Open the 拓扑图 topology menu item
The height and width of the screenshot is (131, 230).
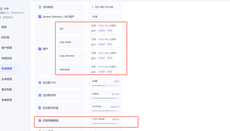(x=5, y=37)
